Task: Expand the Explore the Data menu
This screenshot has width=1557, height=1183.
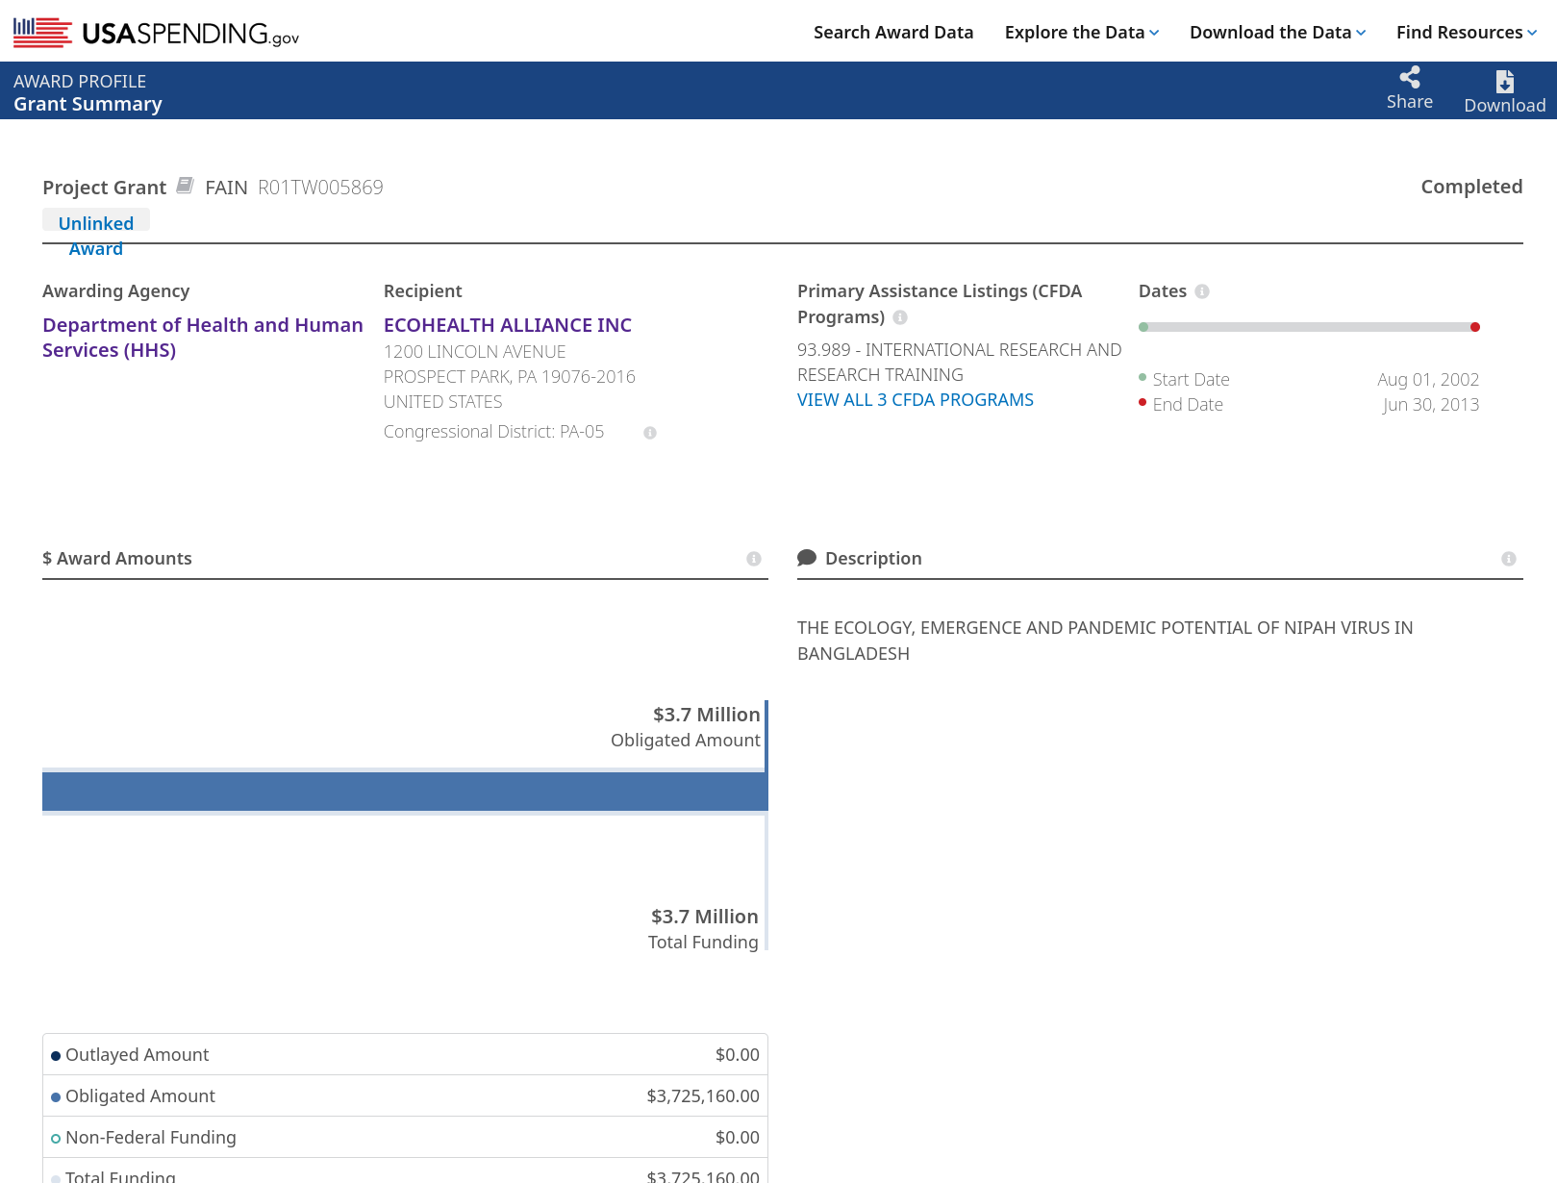Action: pos(1082,33)
